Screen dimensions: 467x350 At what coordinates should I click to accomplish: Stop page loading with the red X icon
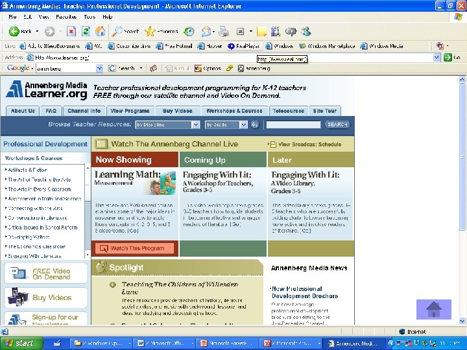[x=71, y=31]
